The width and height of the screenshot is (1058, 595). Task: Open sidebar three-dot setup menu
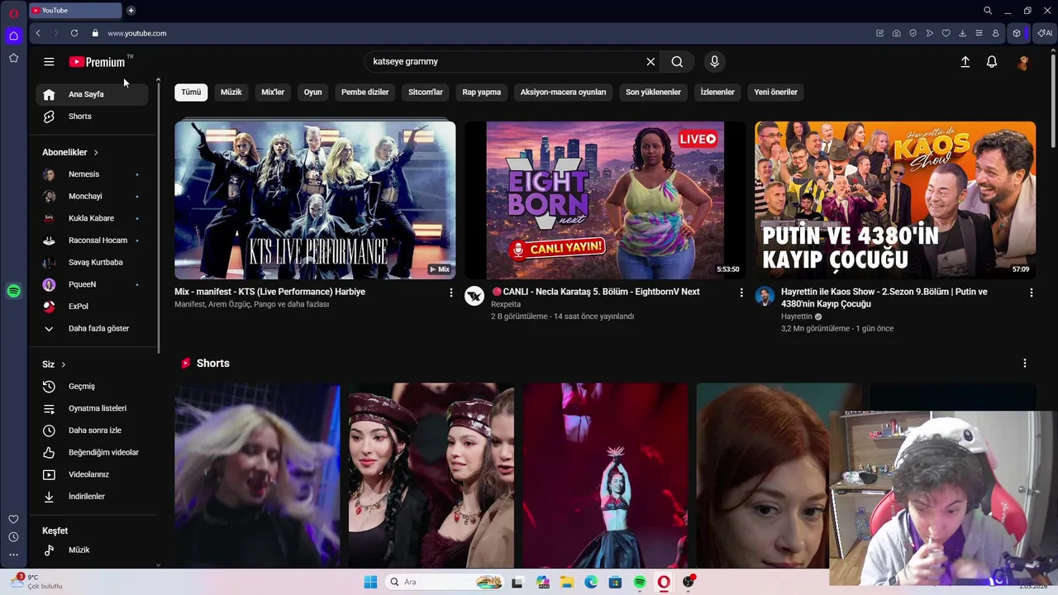pyautogui.click(x=13, y=555)
